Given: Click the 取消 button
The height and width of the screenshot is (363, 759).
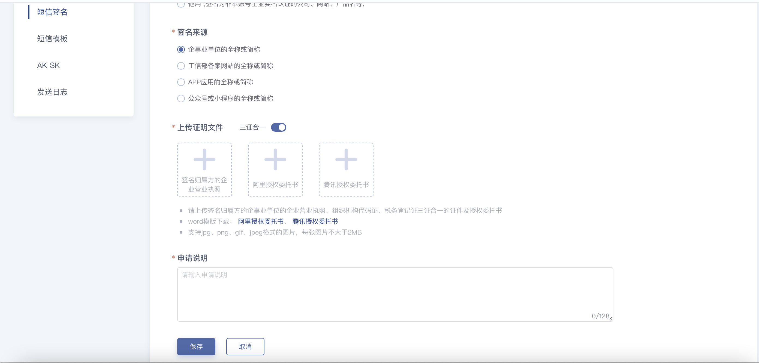Looking at the screenshot, I should coord(245,346).
